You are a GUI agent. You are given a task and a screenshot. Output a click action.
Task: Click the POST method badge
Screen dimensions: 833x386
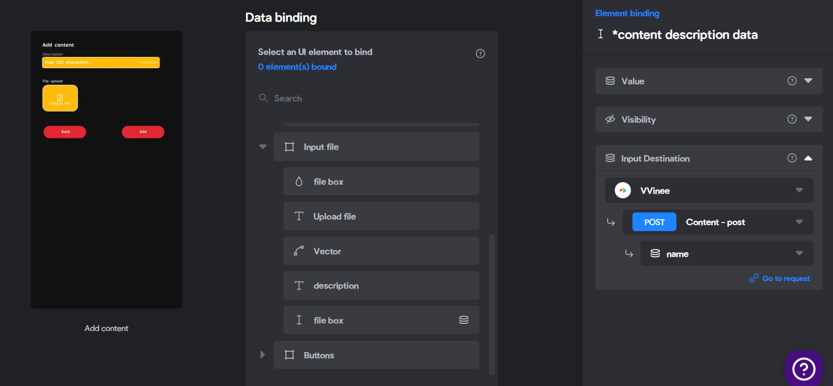(x=654, y=222)
